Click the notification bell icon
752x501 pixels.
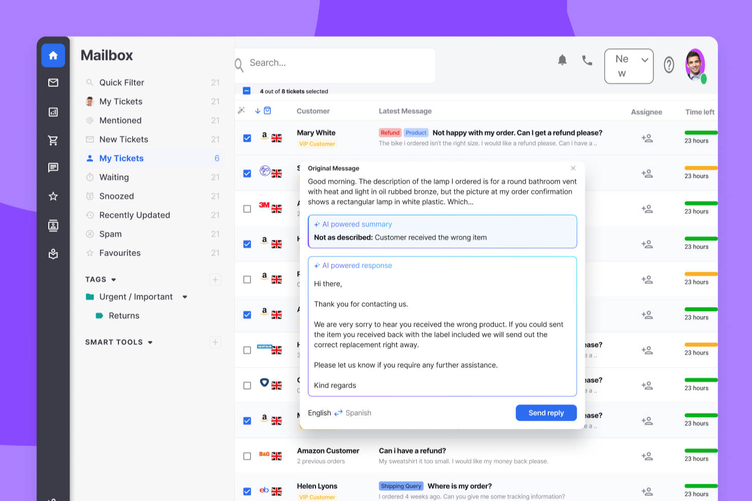pos(562,59)
